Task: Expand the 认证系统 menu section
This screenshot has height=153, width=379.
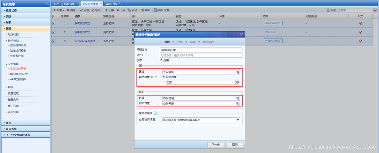Action: click(26, 129)
